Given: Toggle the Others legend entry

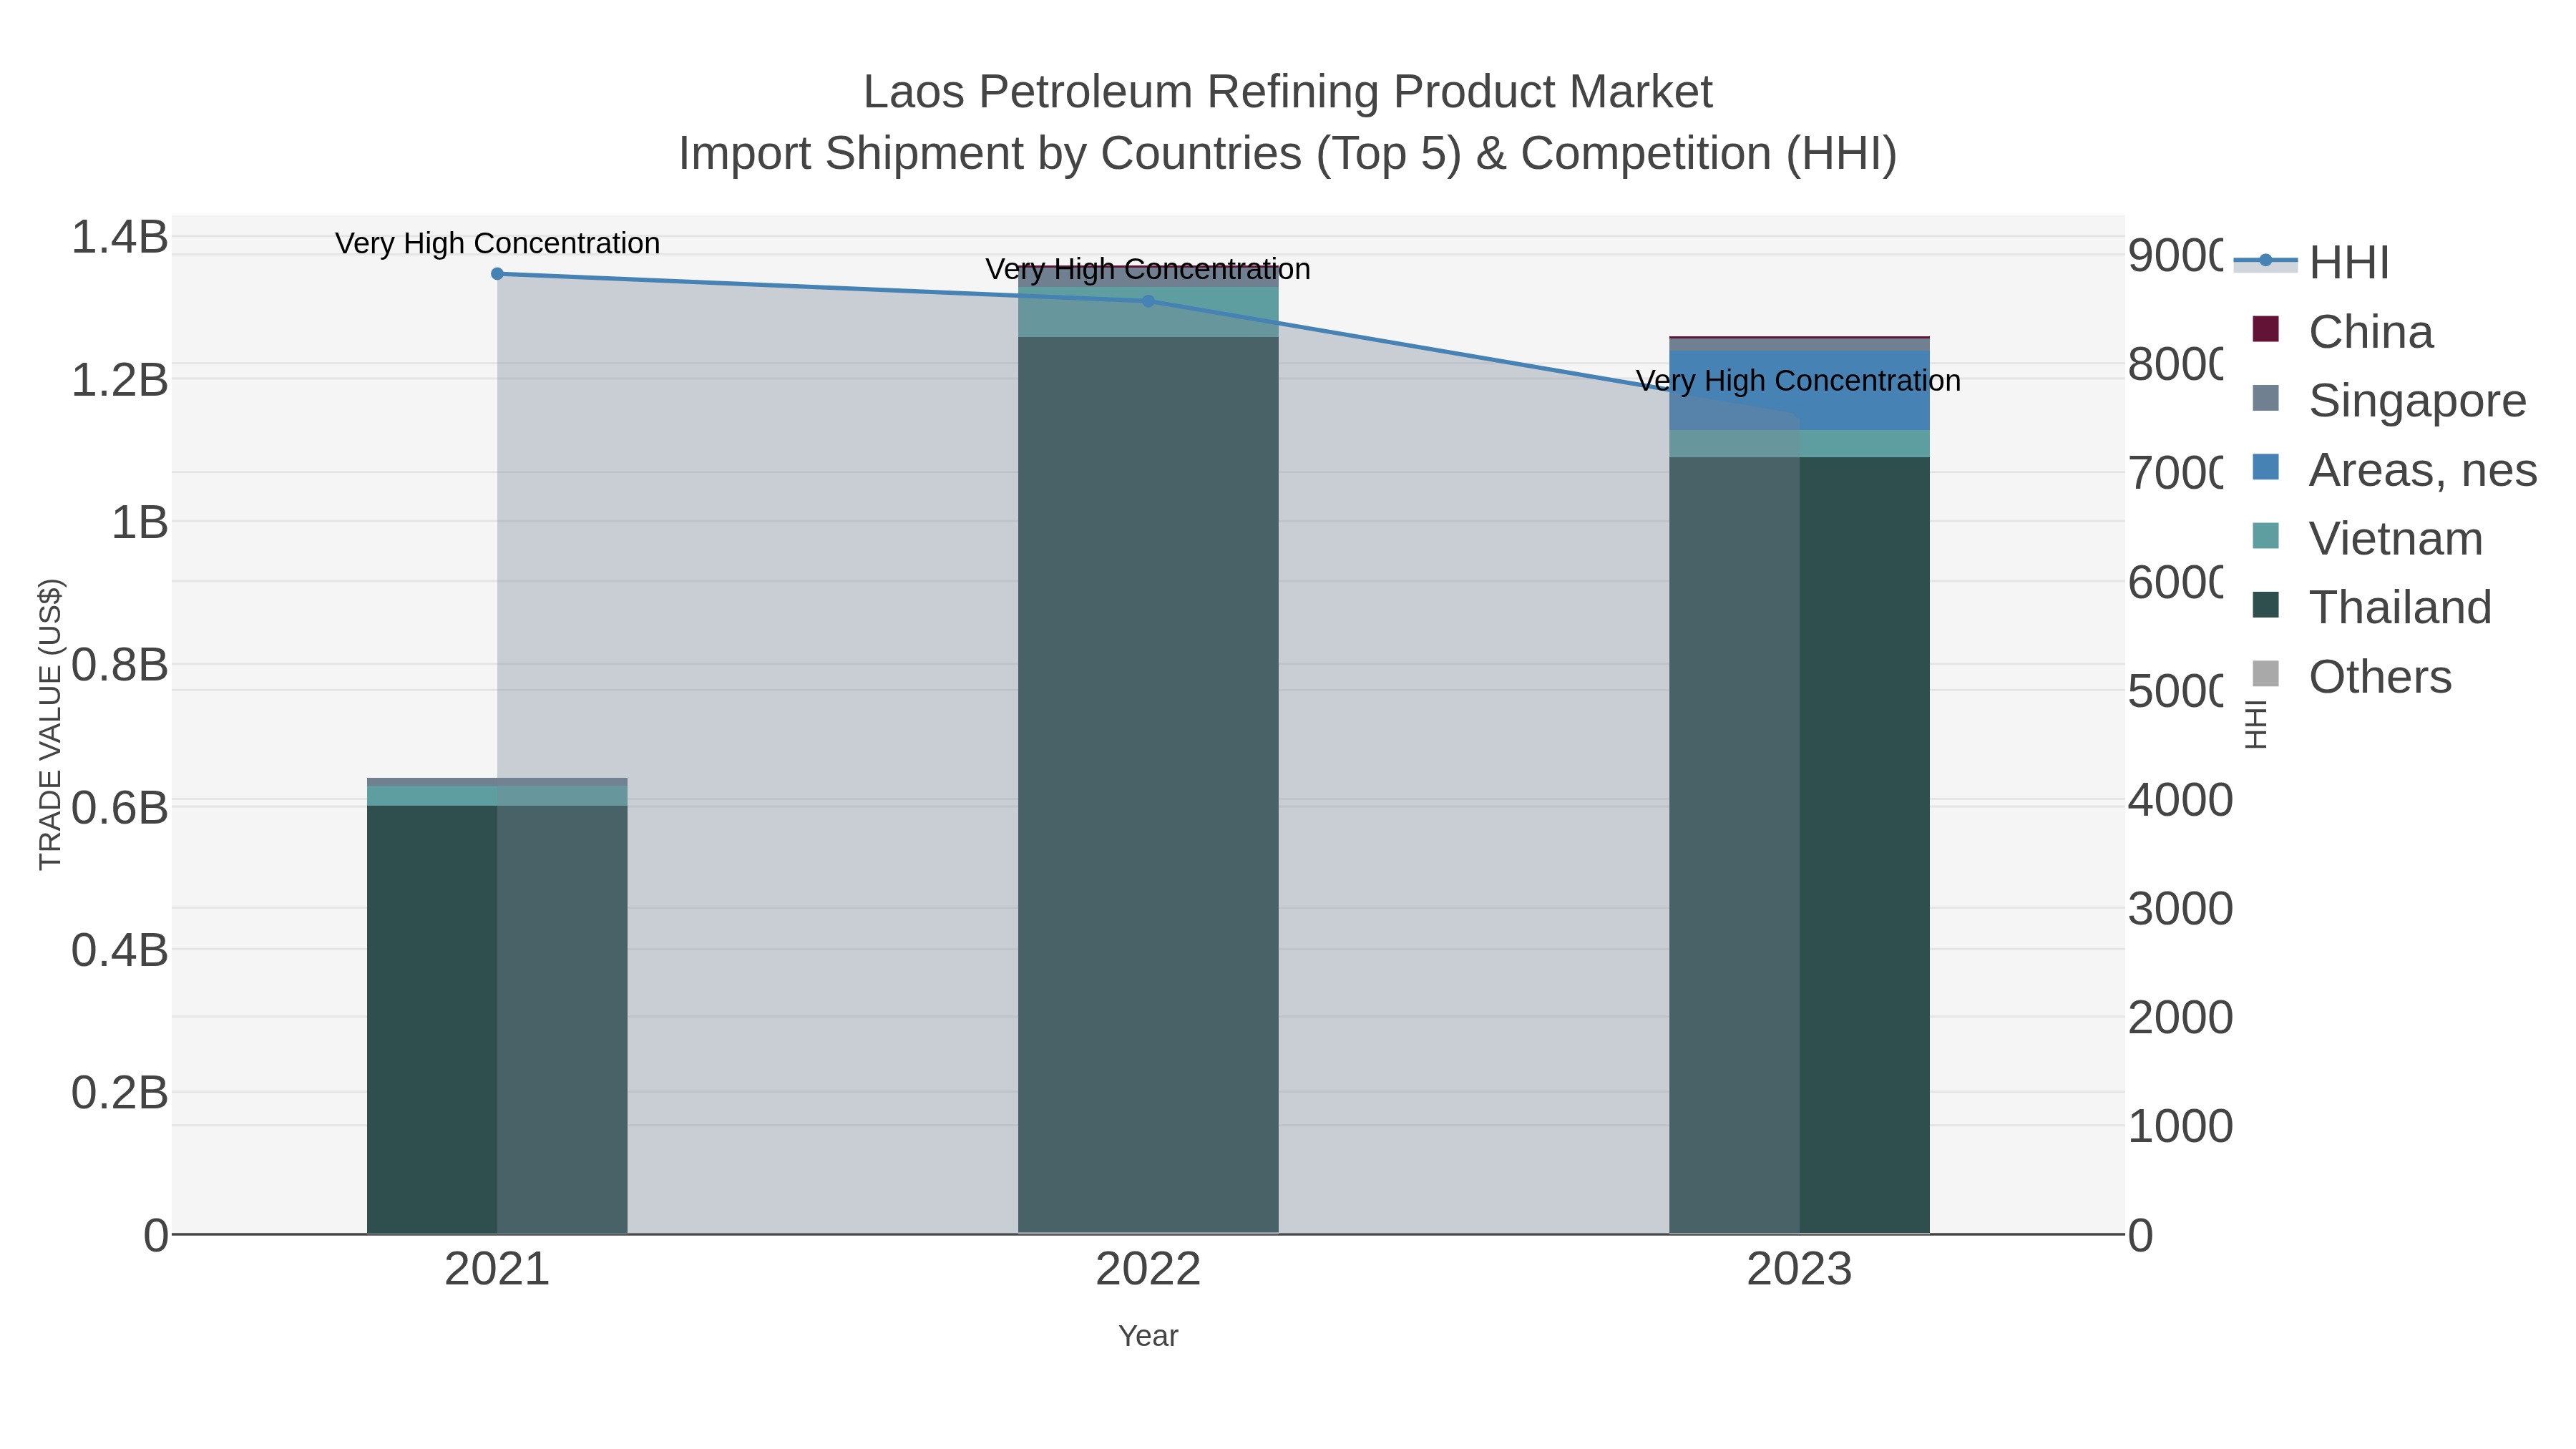Looking at the screenshot, I should [2351, 676].
